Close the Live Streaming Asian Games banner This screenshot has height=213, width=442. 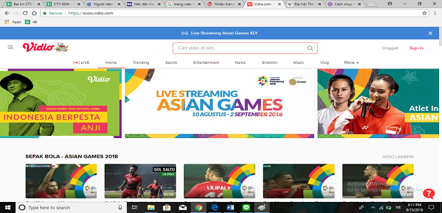(430, 33)
